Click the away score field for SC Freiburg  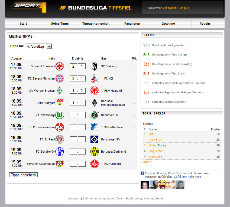[x=82, y=66]
